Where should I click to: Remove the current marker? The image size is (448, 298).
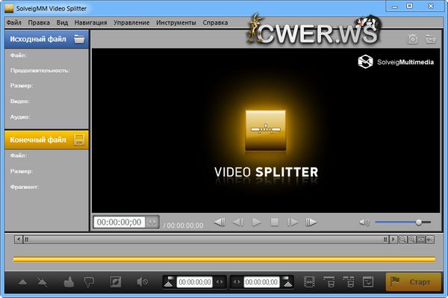point(43,282)
